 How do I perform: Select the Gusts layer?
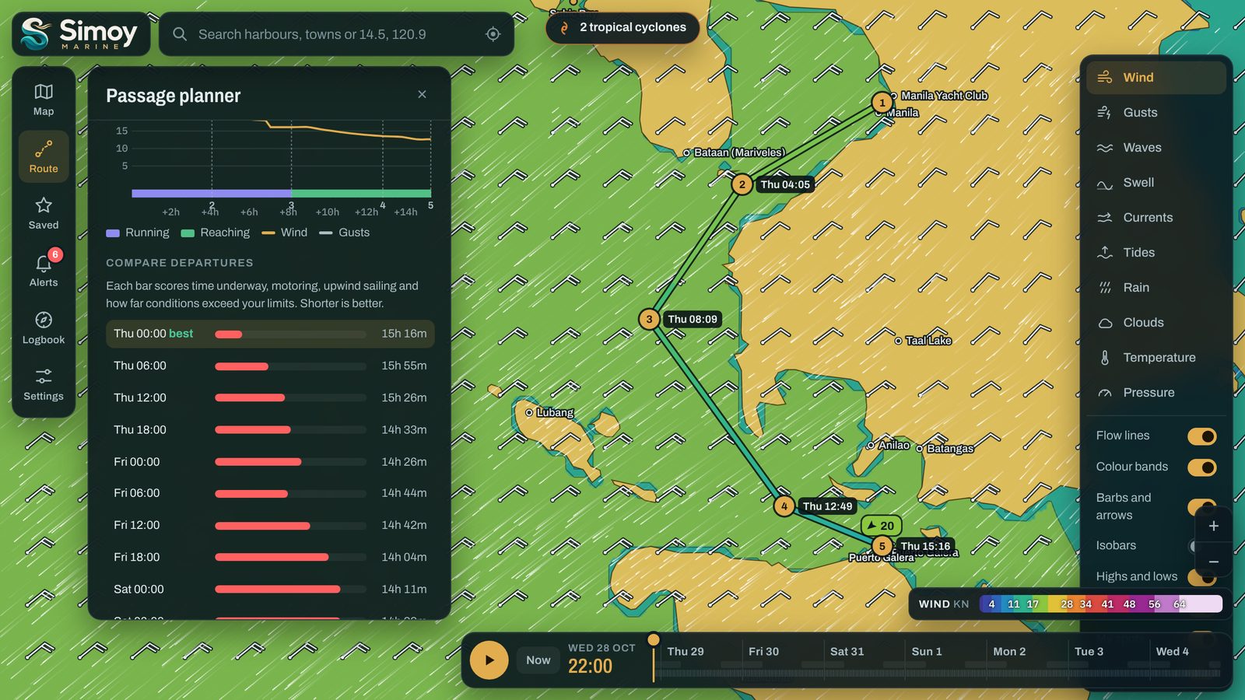[1156, 112]
